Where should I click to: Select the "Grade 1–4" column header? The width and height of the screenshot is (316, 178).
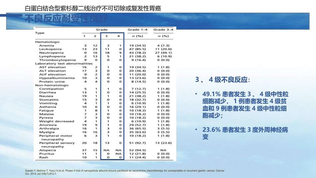[x=137, y=30]
